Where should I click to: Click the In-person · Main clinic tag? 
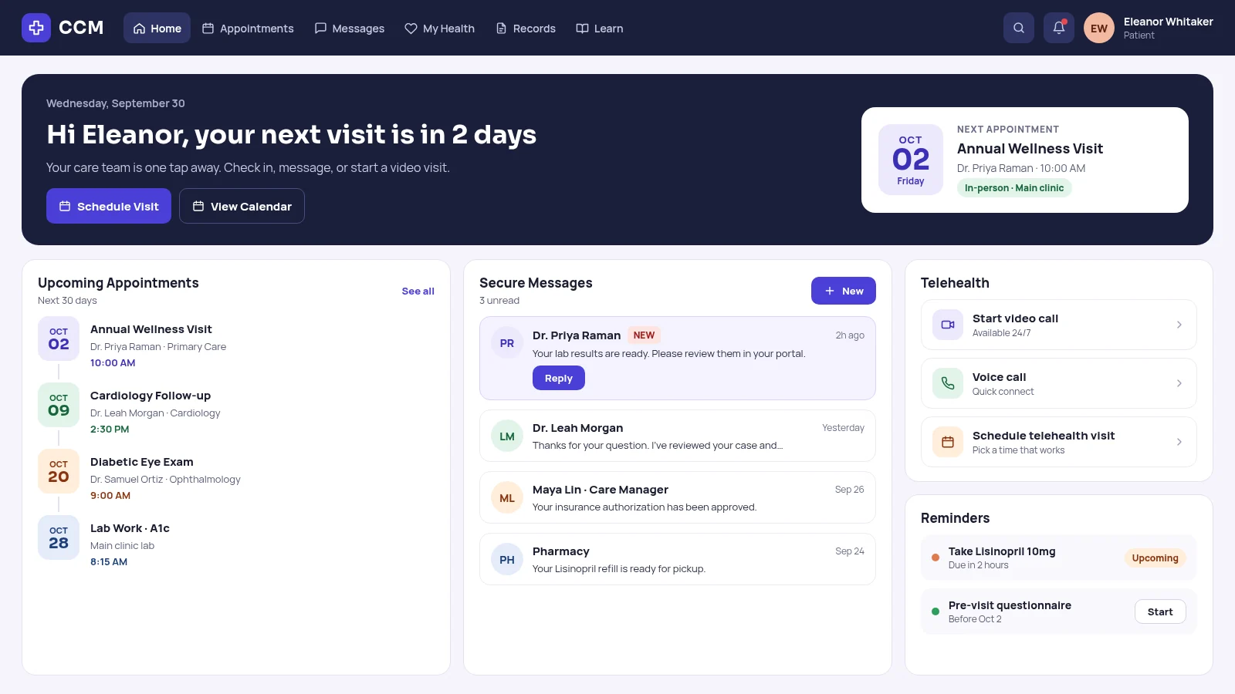pyautogui.click(x=1014, y=187)
